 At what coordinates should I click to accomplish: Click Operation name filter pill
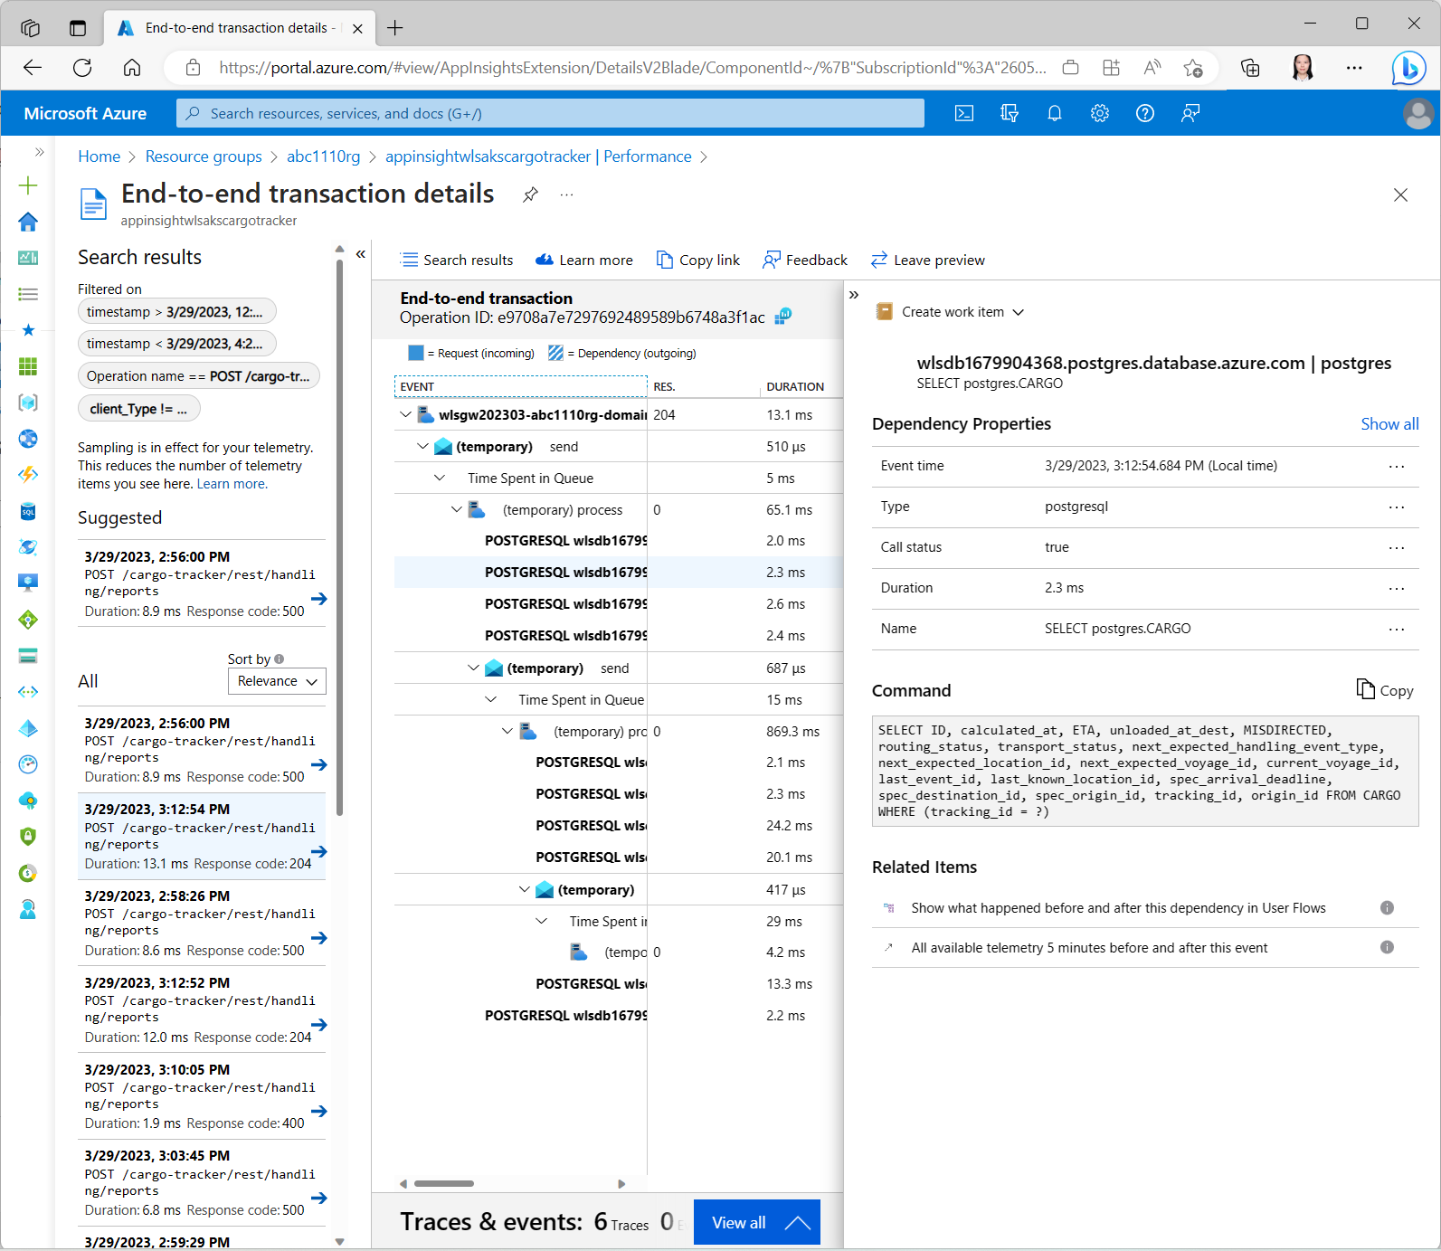(x=199, y=376)
